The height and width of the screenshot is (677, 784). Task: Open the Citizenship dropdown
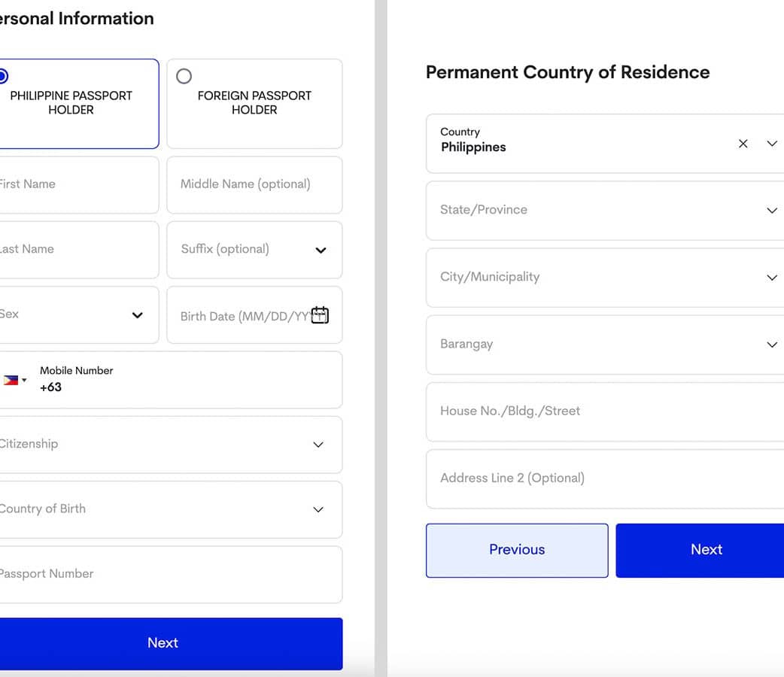click(318, 445)
